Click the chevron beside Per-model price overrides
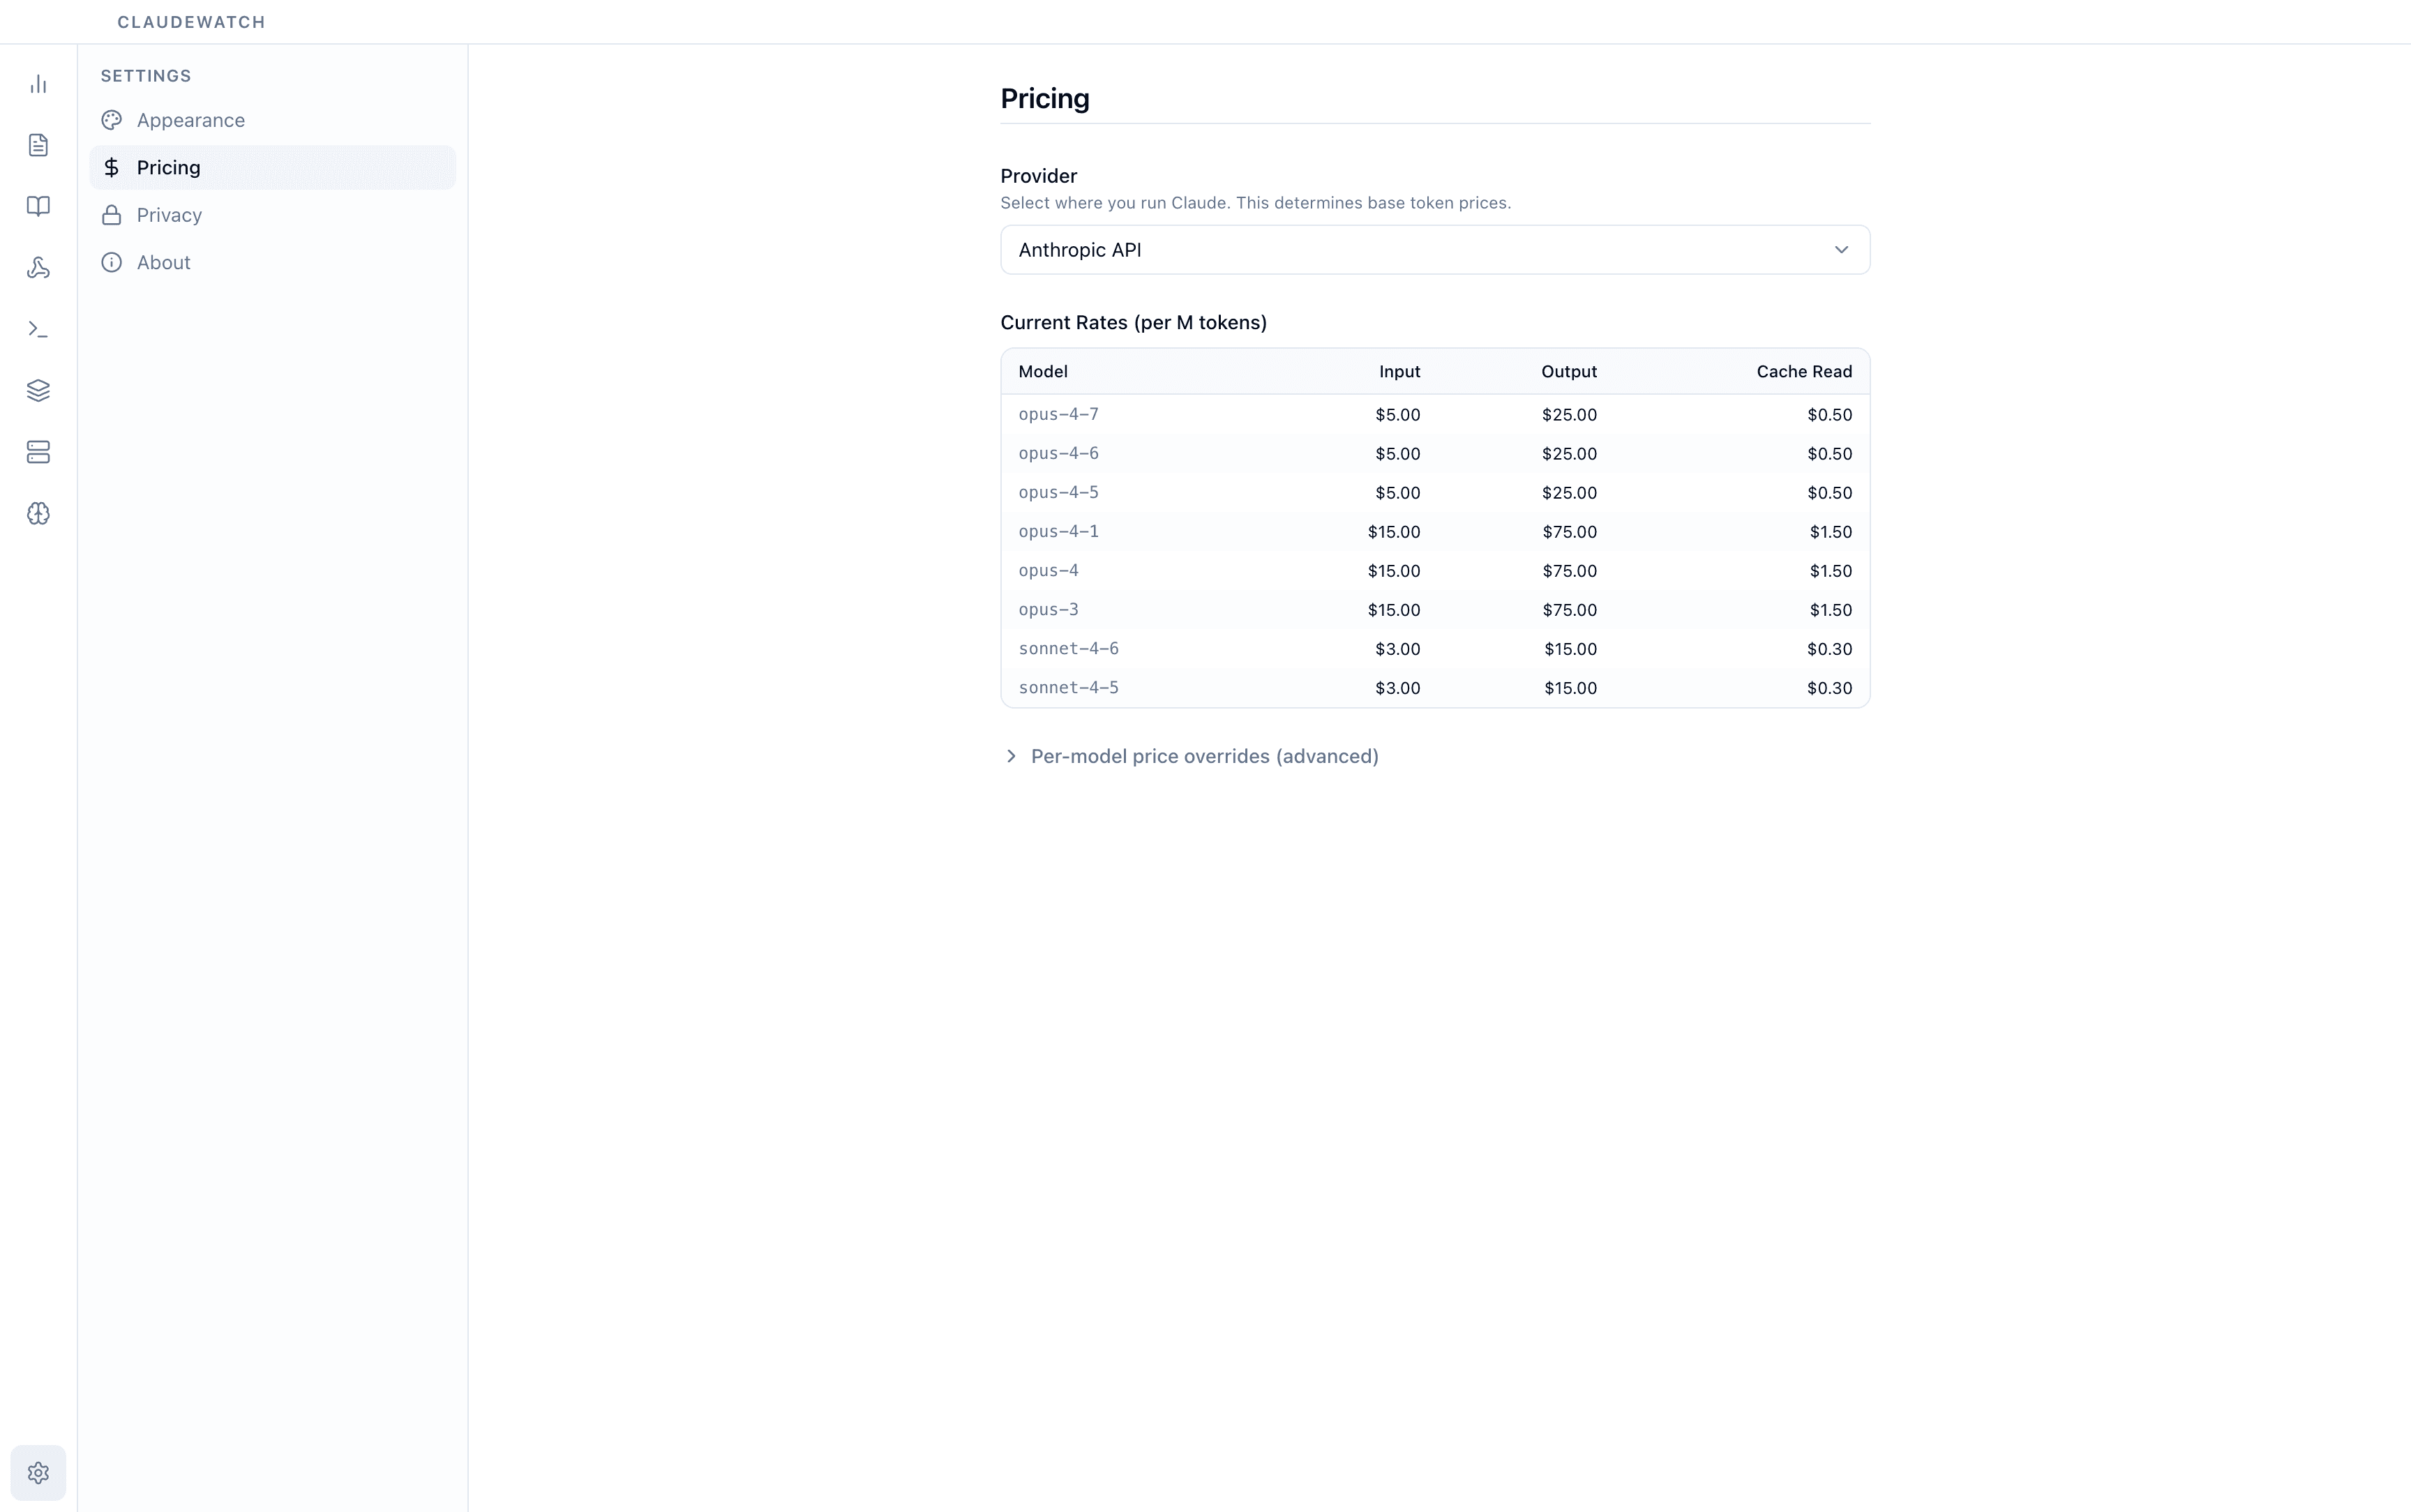This screenshot has width=2411, height=1512. click(x=1011, y=756)
